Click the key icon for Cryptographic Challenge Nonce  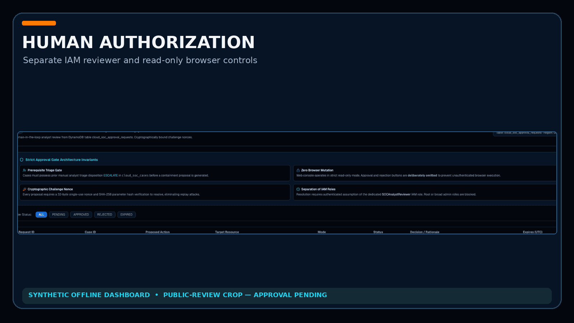pos(24,189)
